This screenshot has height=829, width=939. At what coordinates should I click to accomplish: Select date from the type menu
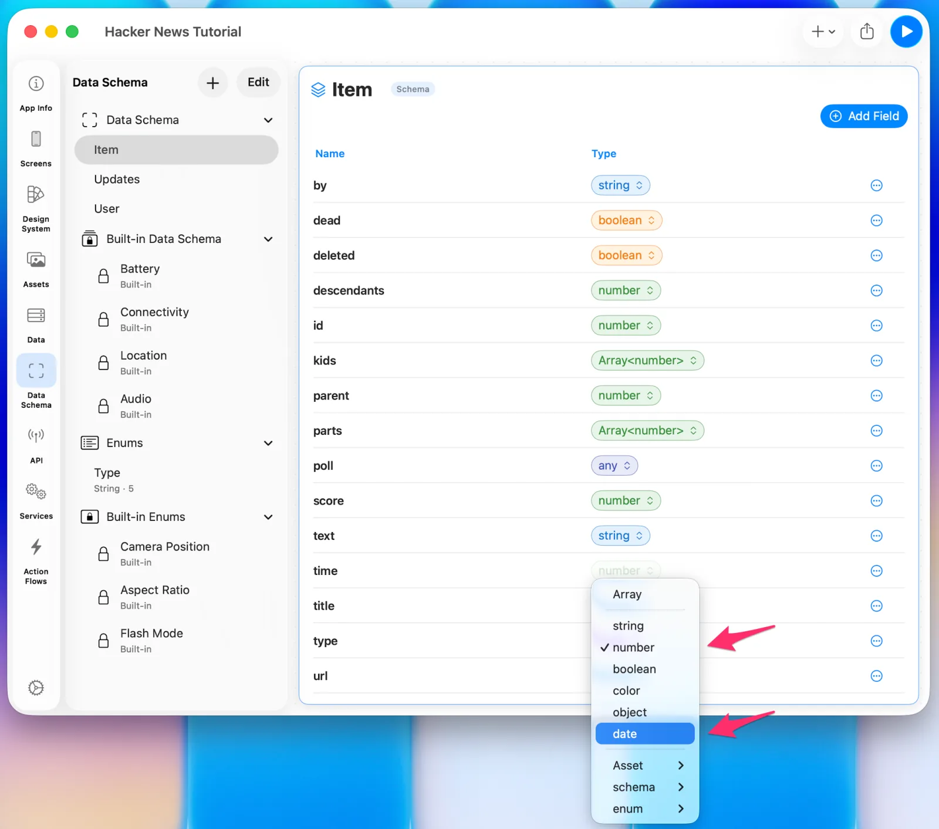click(645, 734)
